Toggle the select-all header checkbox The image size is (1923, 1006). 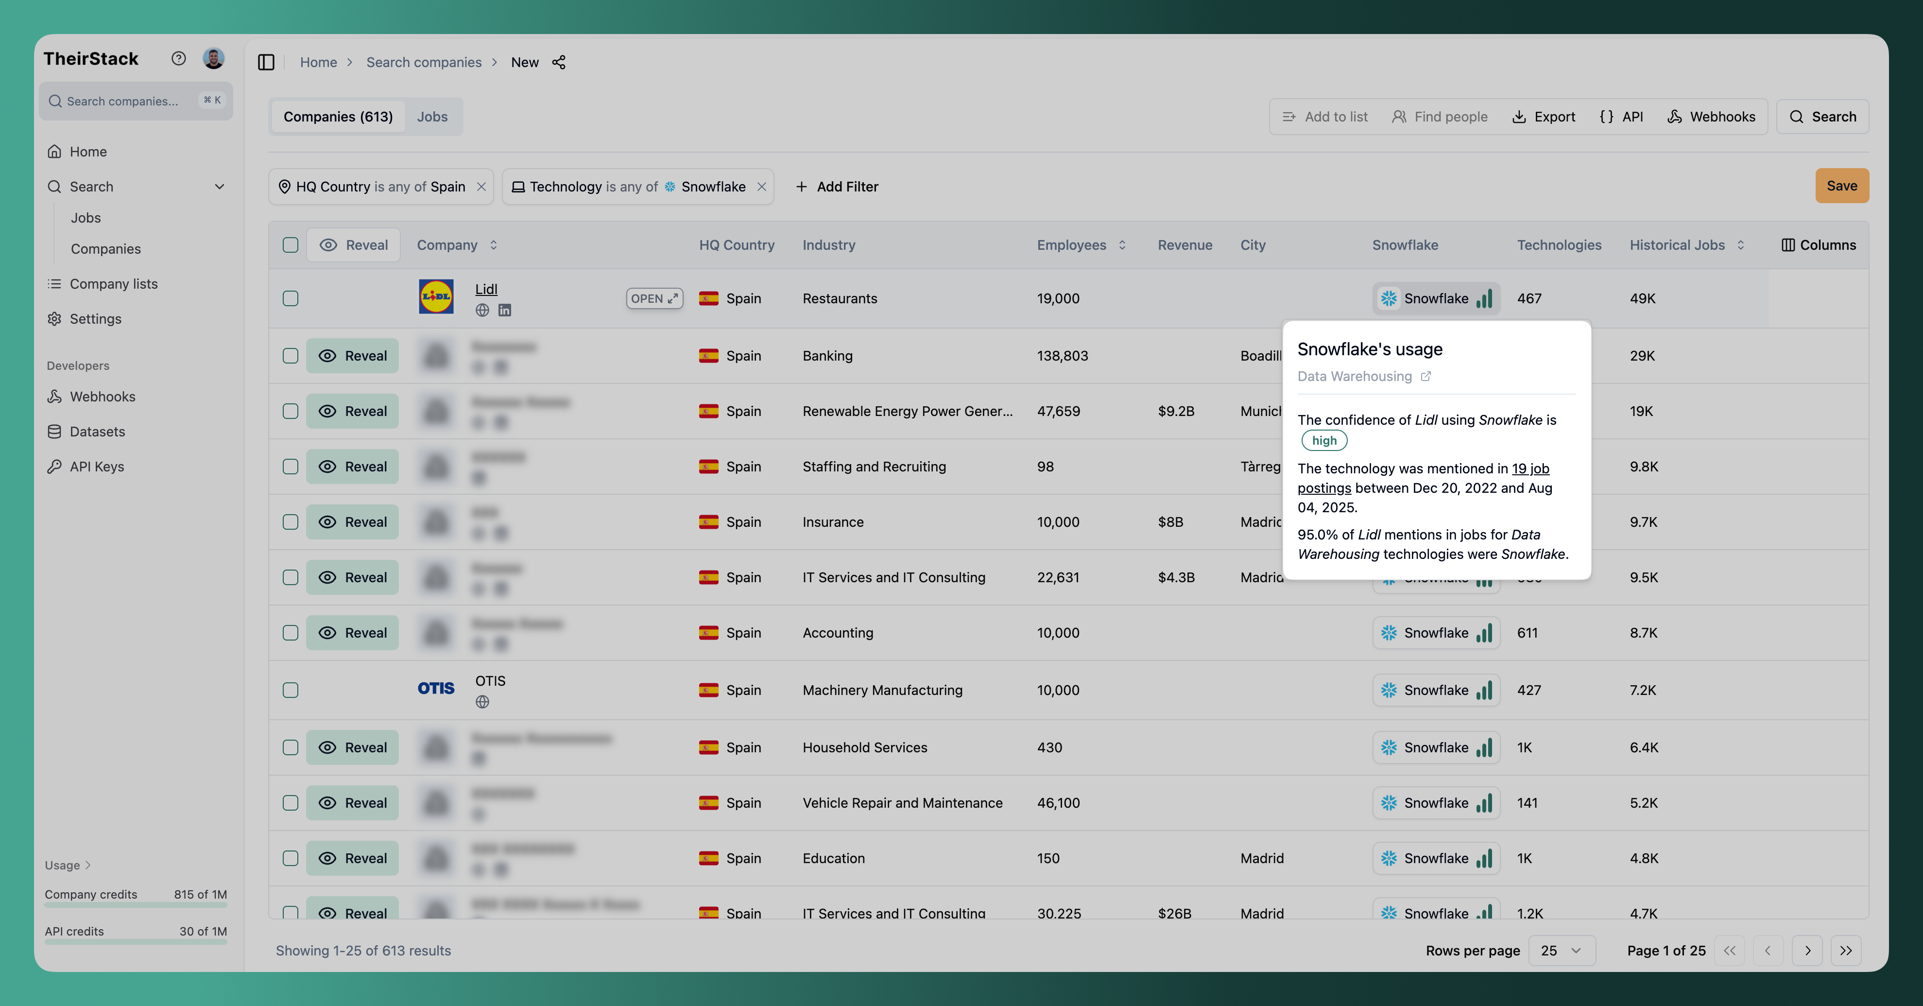click(291, 245)
